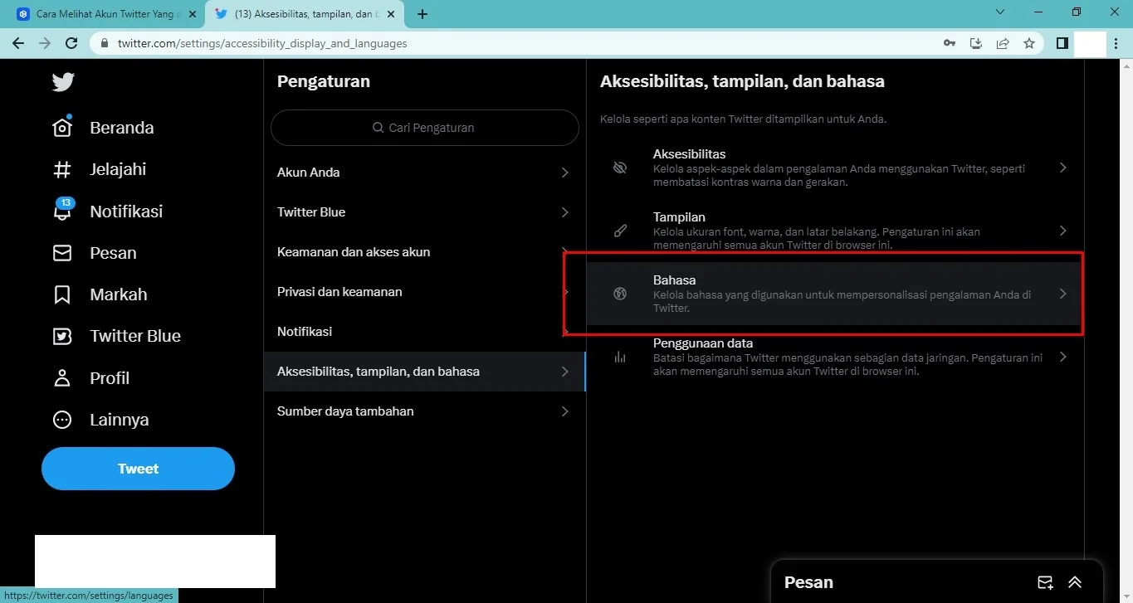This screenshot has height=603, width=1133.
Task: Open Aksesibilitas option title
Action: (689, 154)
